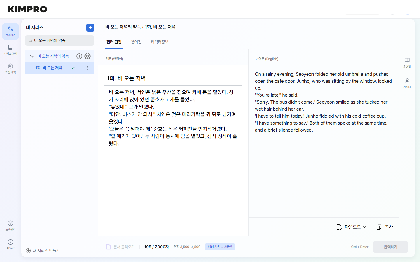Open the 번역하기 translate sidebar icon
The image size is (420, 262).
pyautogui.click(x=10, y=31)
